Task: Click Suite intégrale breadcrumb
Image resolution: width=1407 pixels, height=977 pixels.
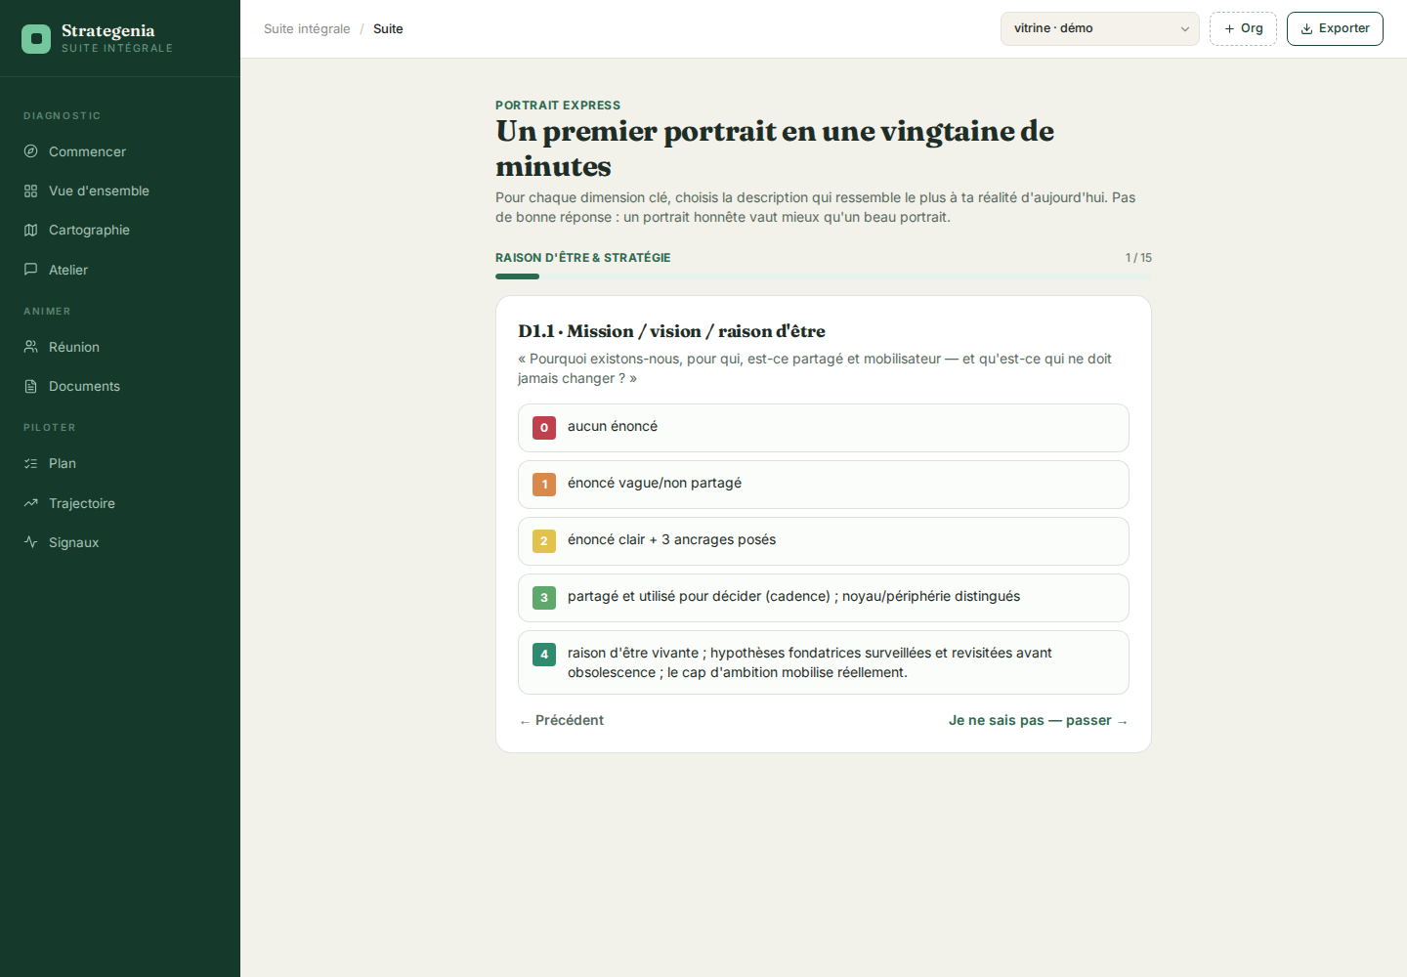Action: [307, 29]
